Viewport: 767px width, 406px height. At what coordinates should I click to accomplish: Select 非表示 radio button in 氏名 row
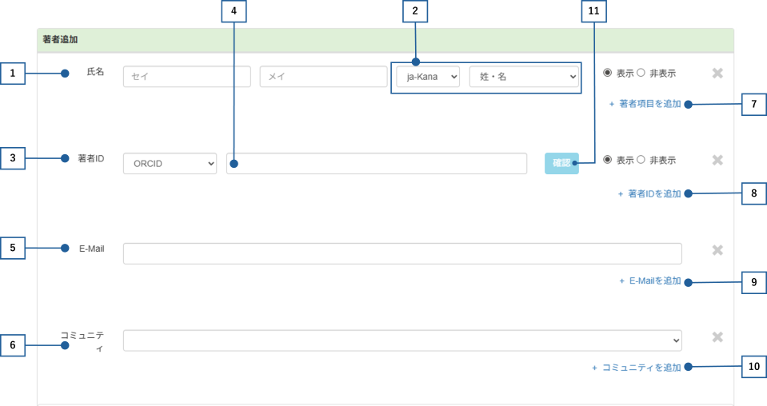[641, 73]
